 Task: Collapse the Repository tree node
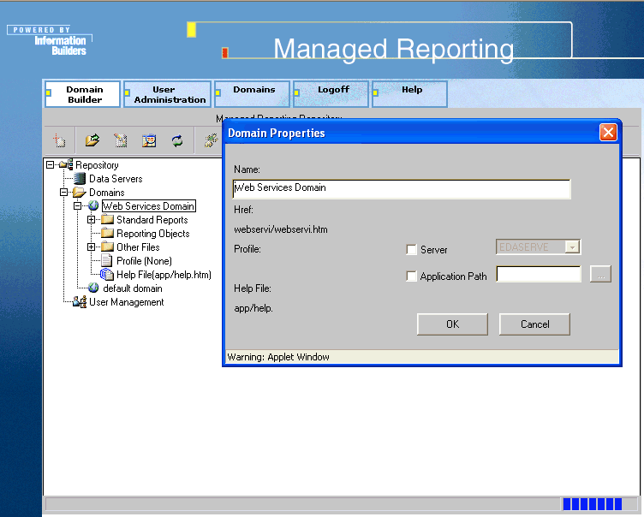51,164
